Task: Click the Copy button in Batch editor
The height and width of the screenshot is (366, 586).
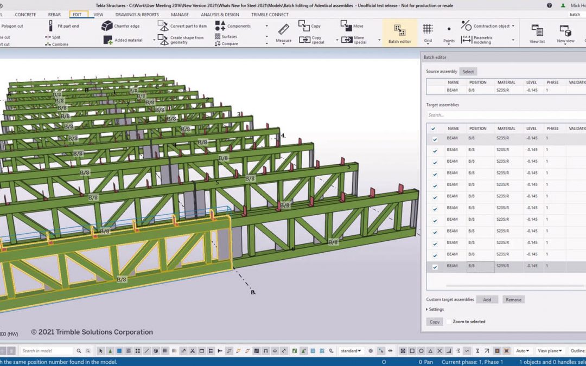Action: pos(434,322)
